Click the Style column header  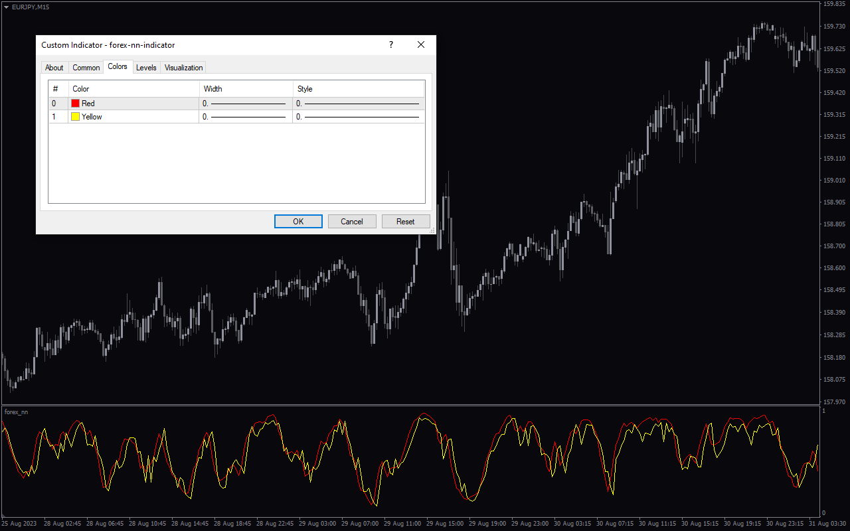point(359,89)
